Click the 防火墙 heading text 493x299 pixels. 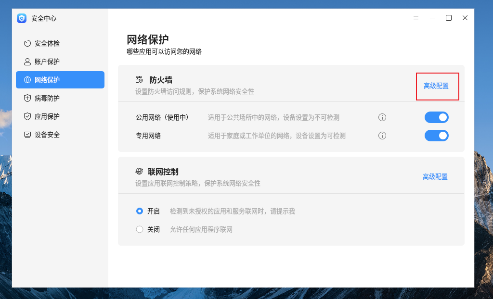pyautogui.click(x=161, y=80)
